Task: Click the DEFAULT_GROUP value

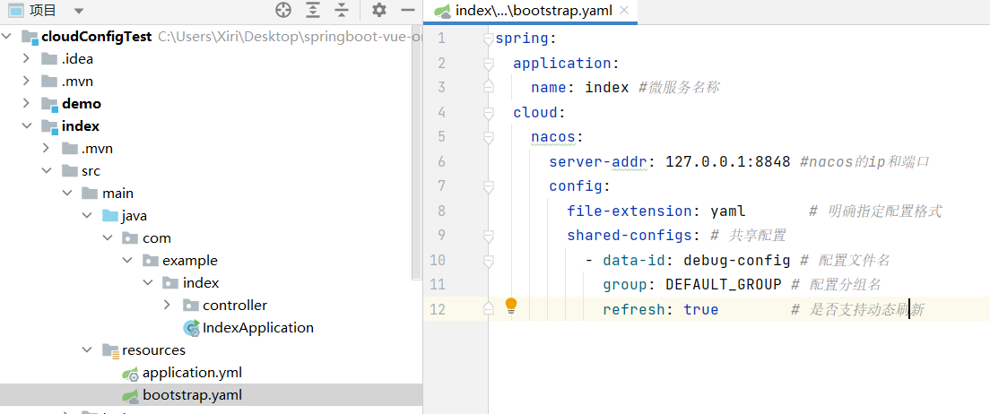Action: point(724,285)
